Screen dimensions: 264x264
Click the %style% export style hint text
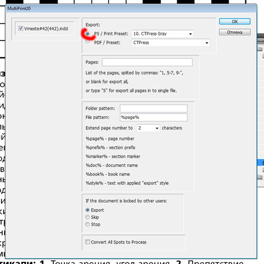click(x=127, y=183)
